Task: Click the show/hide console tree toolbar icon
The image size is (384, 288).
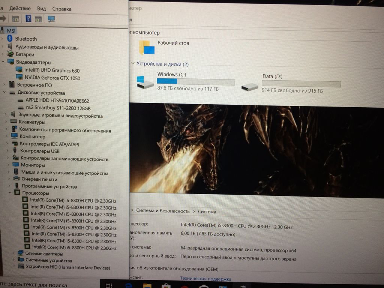Action: coord(16,18)
